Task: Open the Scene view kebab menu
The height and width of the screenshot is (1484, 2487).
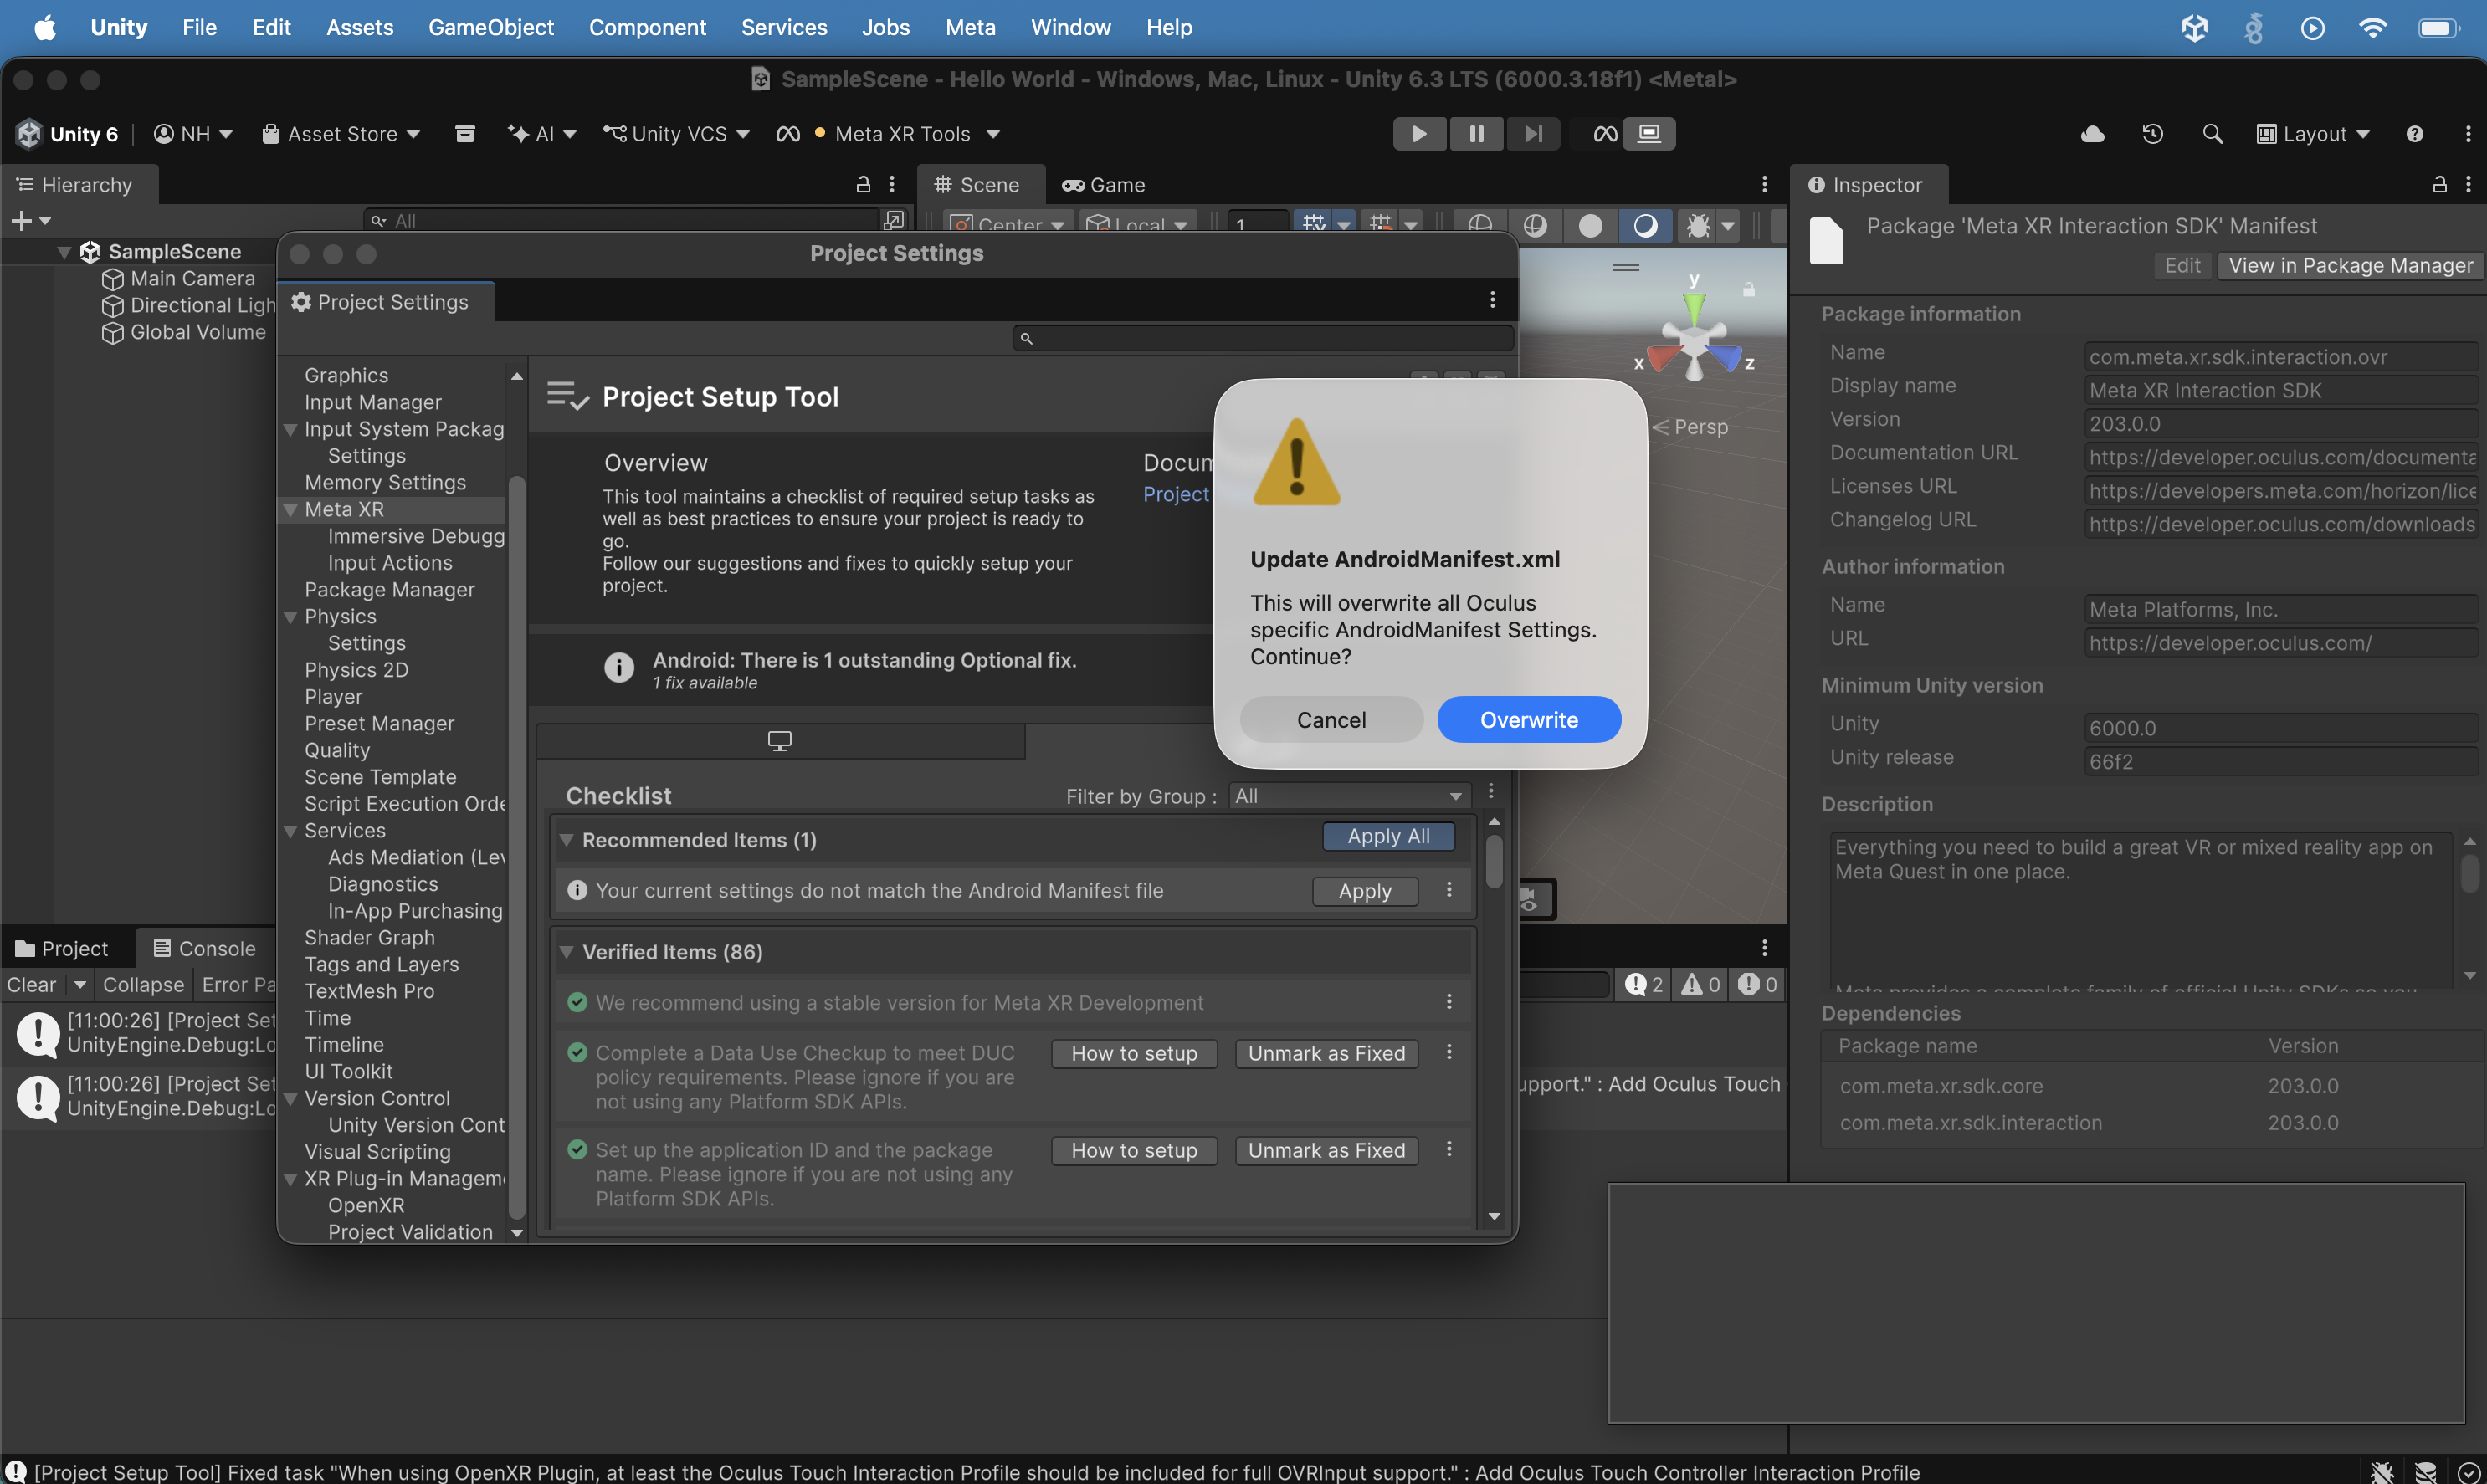Action: point(1765,184)
